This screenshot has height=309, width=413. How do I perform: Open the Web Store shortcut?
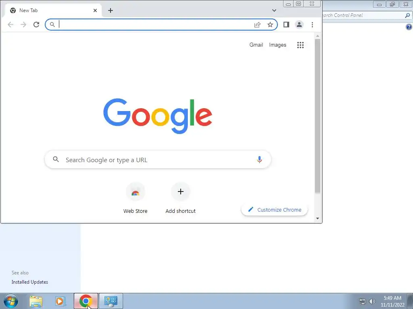click(136, 198)
